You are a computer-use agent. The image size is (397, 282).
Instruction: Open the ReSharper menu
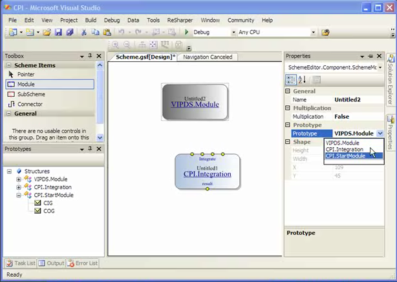point(180,20)
